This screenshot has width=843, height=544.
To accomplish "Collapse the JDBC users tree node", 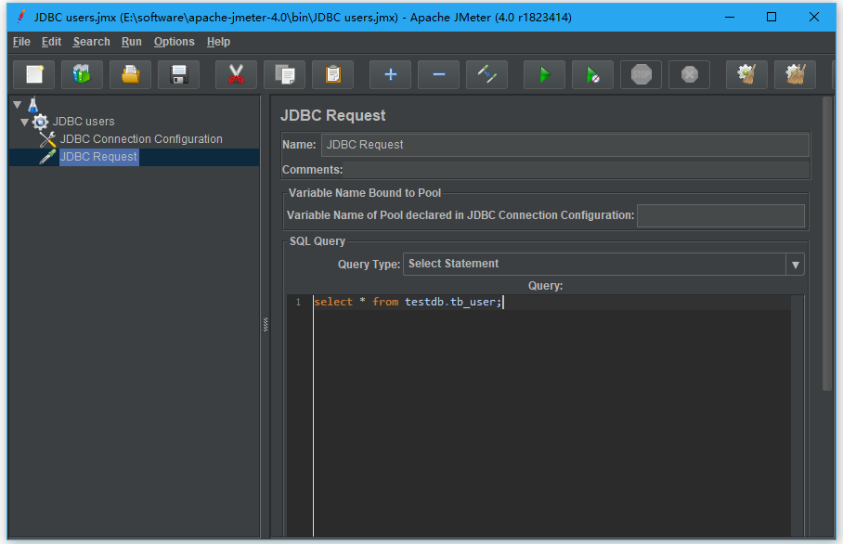I will (x=24, y=122).
